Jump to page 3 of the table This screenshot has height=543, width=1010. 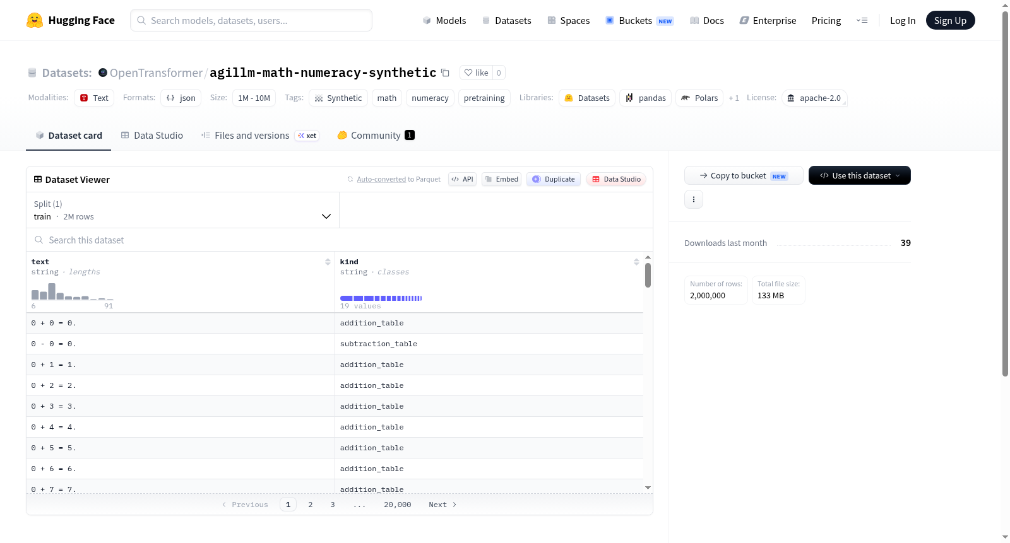pyautogui.click(x=333, y=505)
